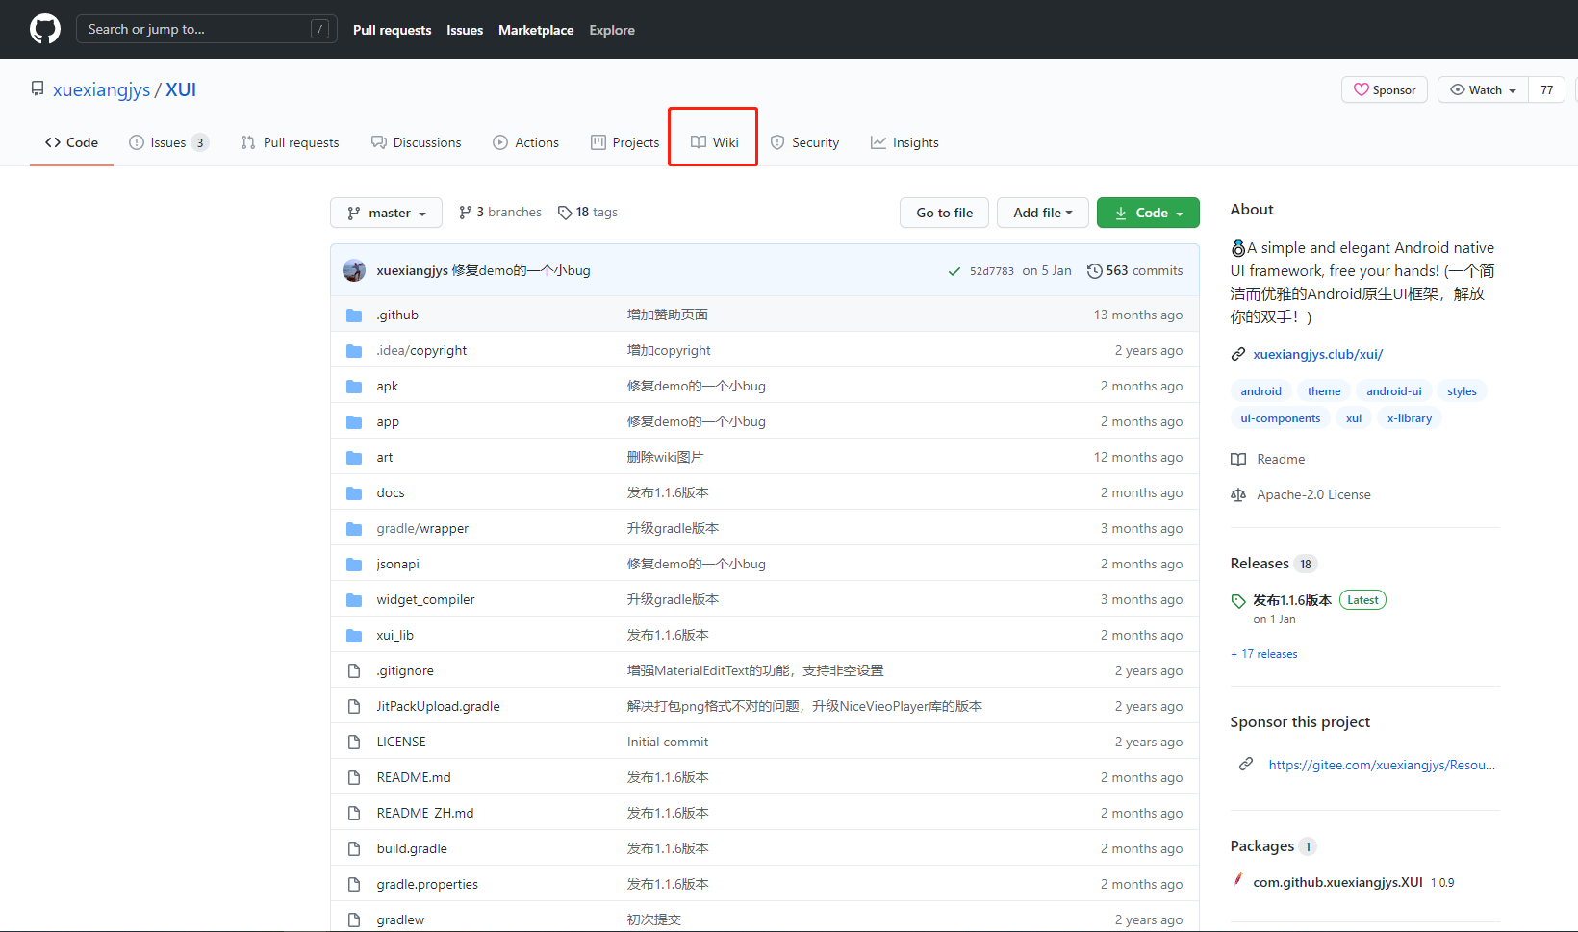1578x932 pixels.
Task: Open the Add file dropdown
Action: 1042,212
